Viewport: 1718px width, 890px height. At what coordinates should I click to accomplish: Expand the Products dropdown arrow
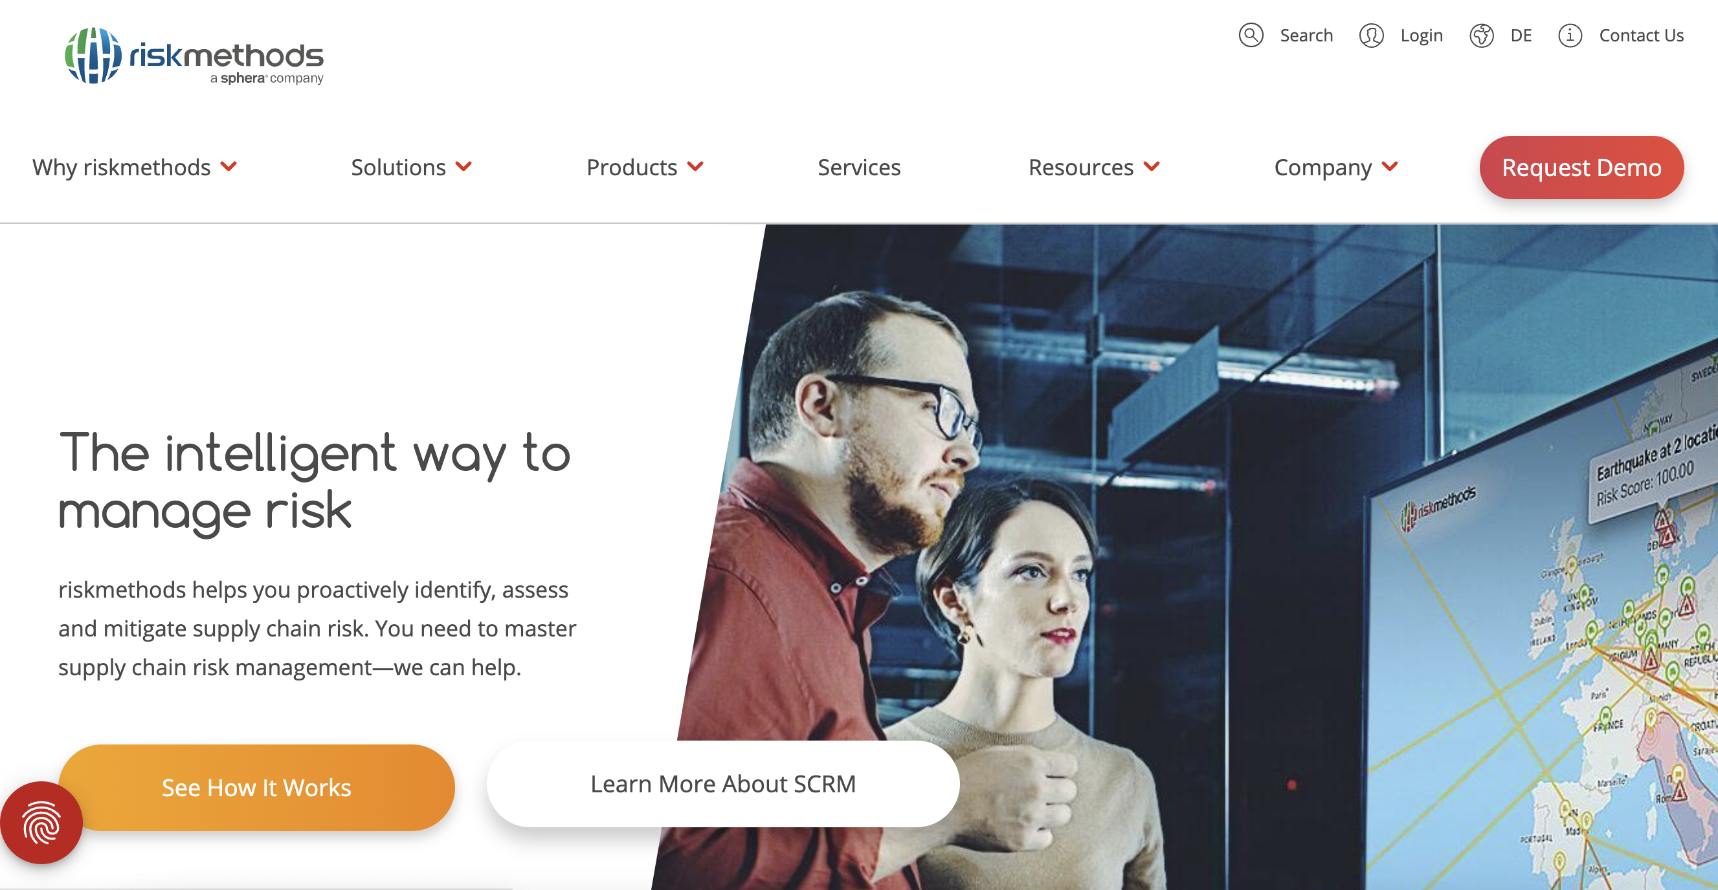(696, 166)
